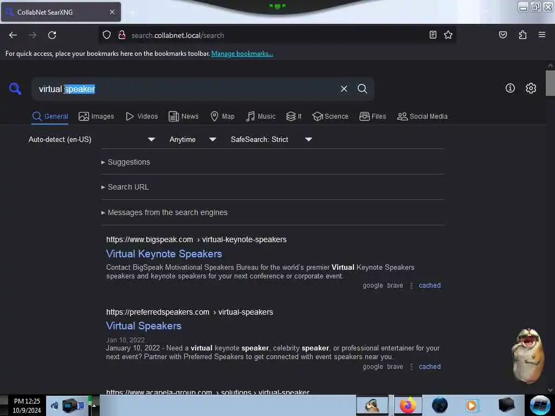Open the media player taskbar icon
Image resolution: width=555 pixels, height=416 pixels.
472,405
